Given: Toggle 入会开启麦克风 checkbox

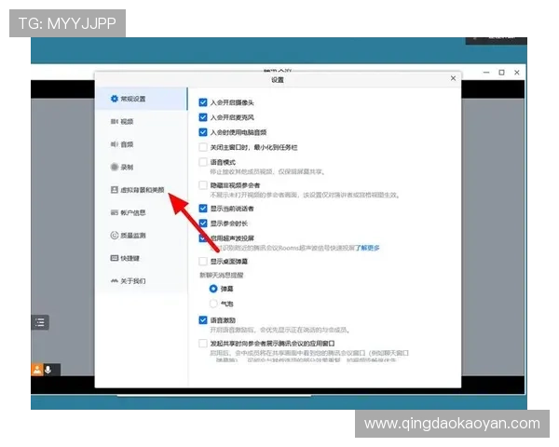Looking at the screenshot, I should coord(203,117).
